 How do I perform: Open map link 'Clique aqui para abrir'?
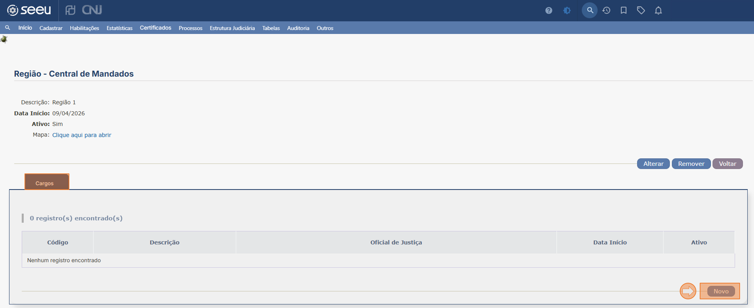point(81,135)
